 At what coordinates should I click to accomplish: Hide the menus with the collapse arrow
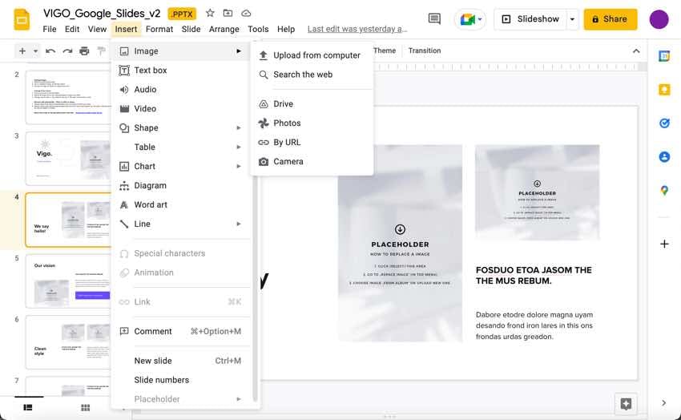coord(636,51)
